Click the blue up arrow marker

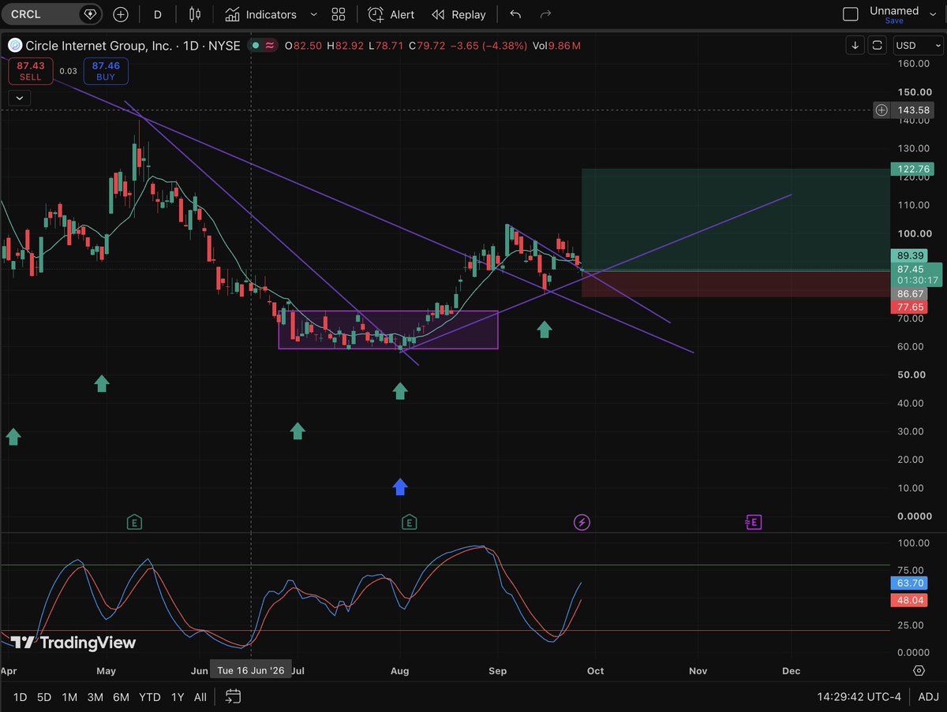[400, 486]
